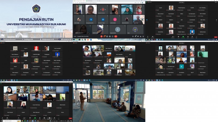Expand video options caret next to Stop Video, Apps window

coord(155,37)
